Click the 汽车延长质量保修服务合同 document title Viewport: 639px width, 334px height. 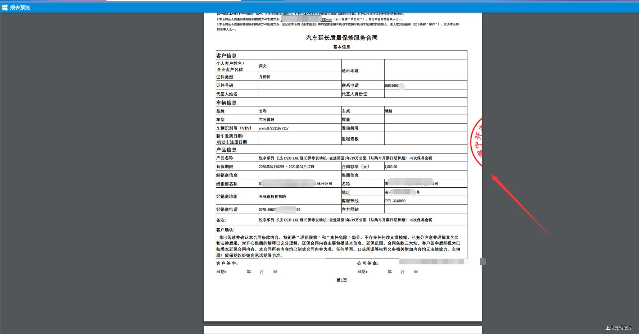coord(341,38)
